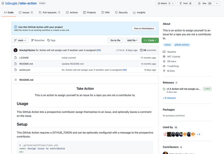The height and width of the screenshot is (154, 224).
Task: Click blackgirlbytes author avatar
Action: [16, 50]
